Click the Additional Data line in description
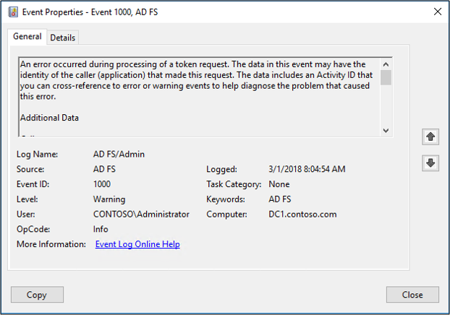The width and height of the screenshot is (450, 315). tap(49, 118)
